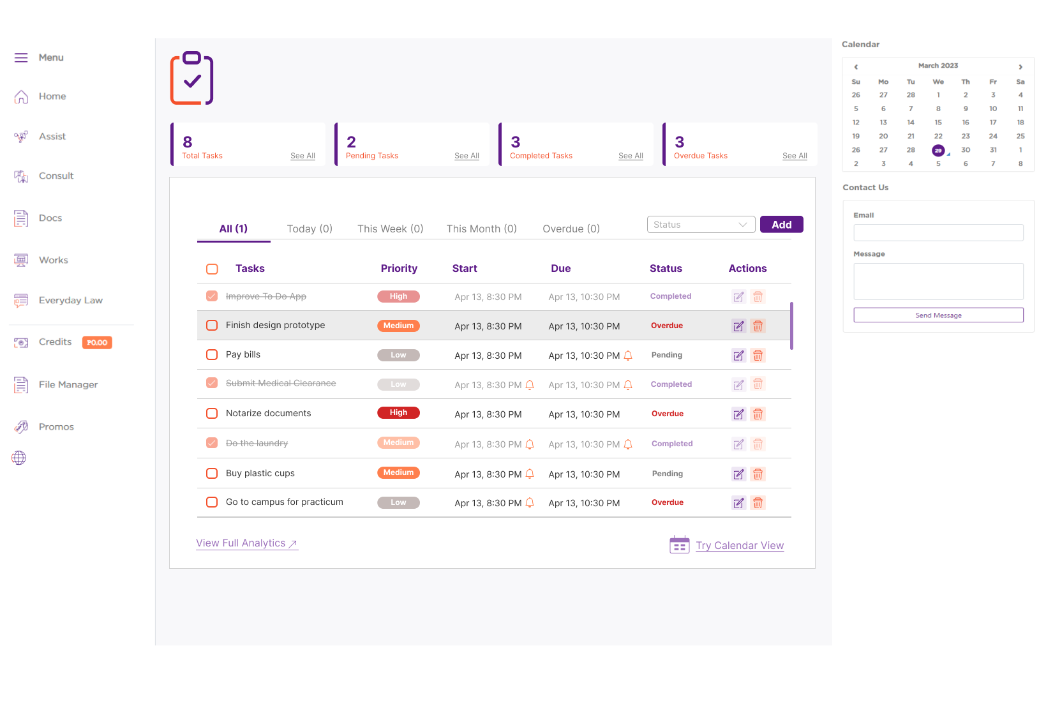Toggle the select-all checkbox in Tasks header
Viewport: 1039px width, 715px height.
pos(213,269)
